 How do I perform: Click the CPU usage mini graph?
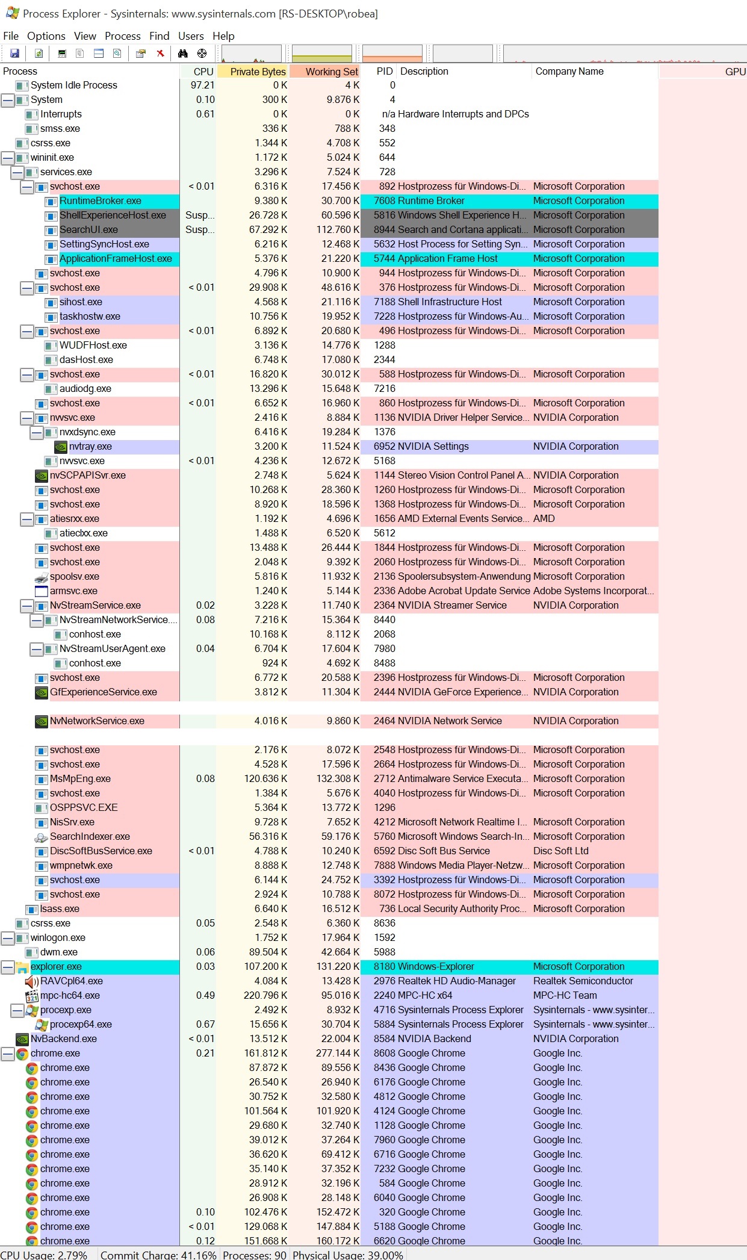(252, 54)
